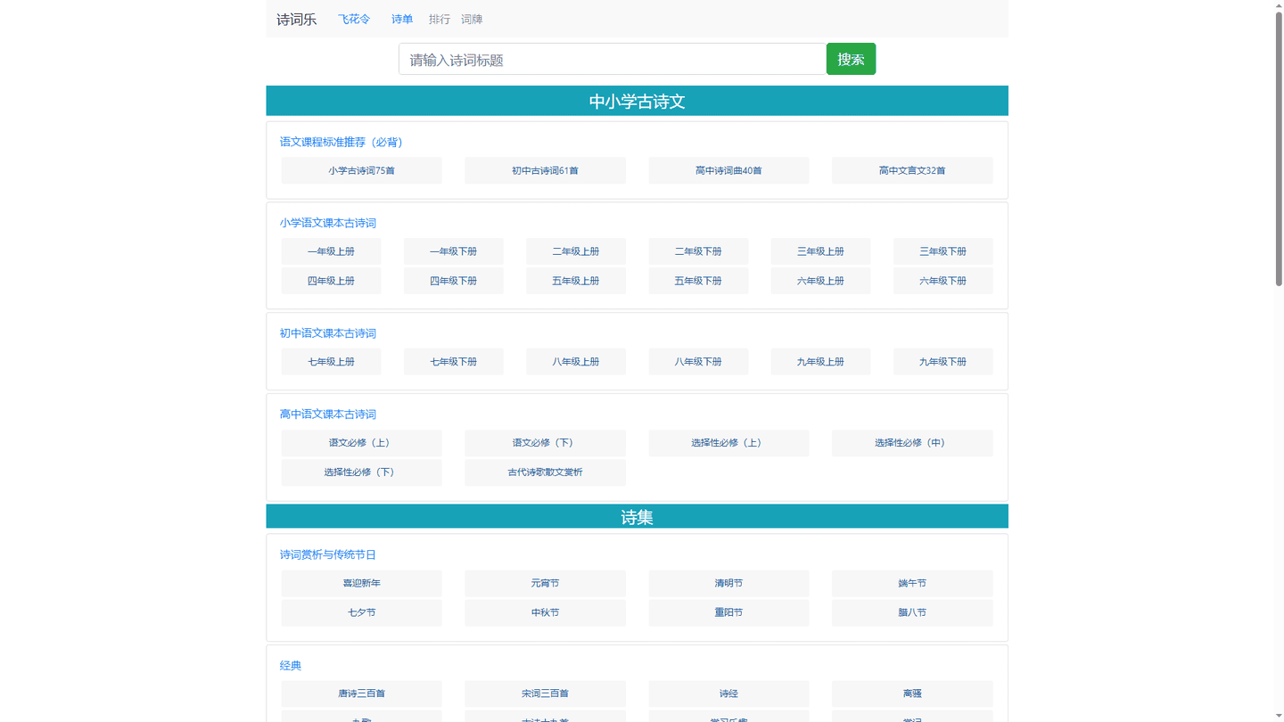Select 五年级下册
The height and width of the screenshot is (722, 1284).
coord(698,281)
